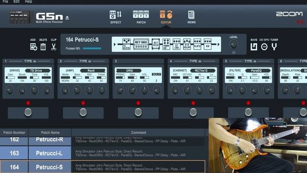Image resolution: width=307 pixels, height=173 pixels.
Task: Open the Help menu
Action: [x=28, y=1]
